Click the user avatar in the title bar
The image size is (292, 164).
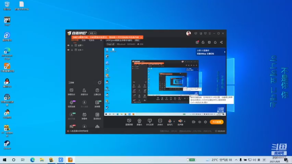pos(188,33)
